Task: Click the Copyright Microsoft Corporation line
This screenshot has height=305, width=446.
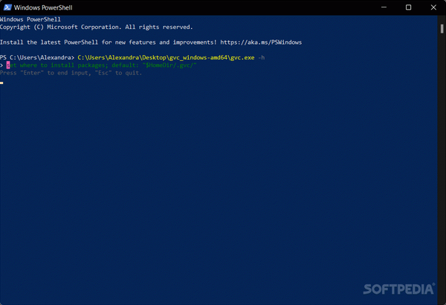Action: pyautogui.click(x=96, y=27)
